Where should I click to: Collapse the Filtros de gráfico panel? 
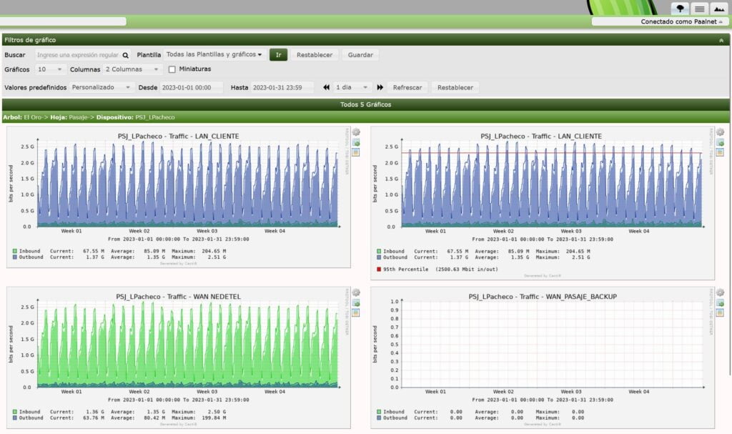[721, 41]
